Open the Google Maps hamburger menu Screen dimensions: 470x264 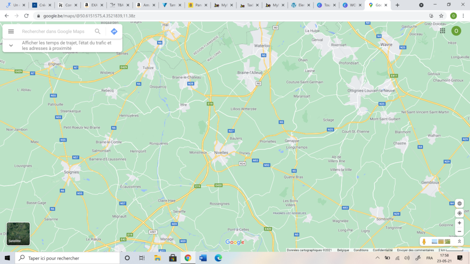11,32
